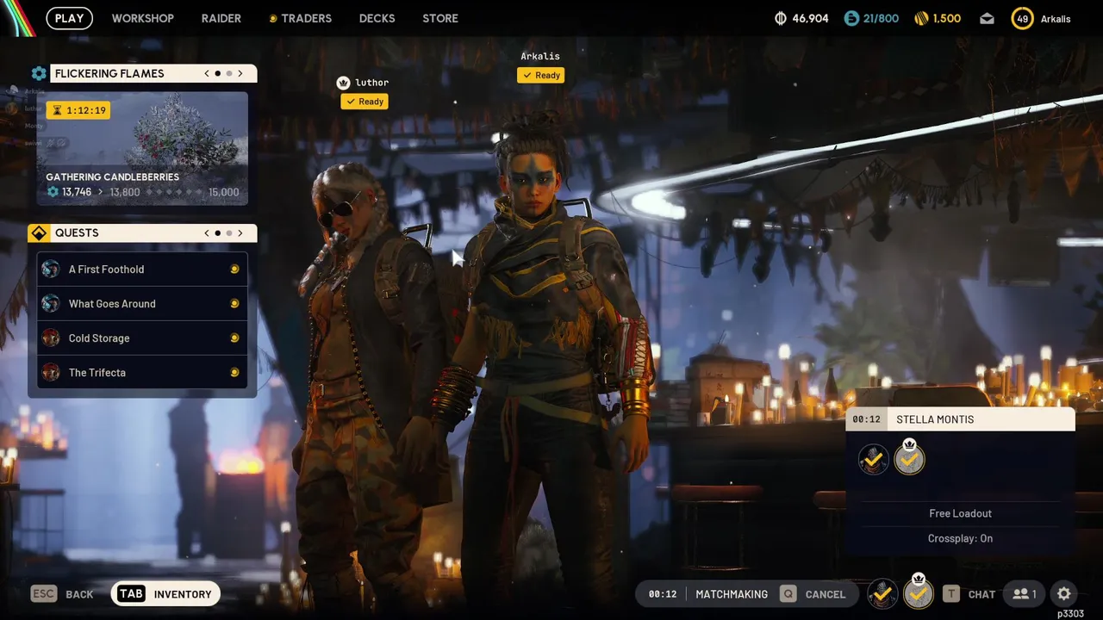Viewport: 1103px width, 620px height.
Task: Click the level 49 player badge
Action: 1022,18
